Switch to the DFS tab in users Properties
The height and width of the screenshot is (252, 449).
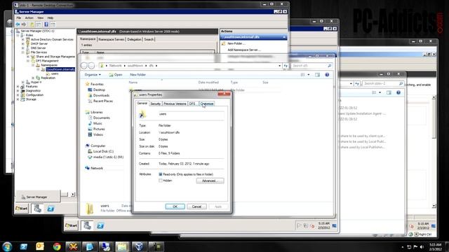pos(192,104)
